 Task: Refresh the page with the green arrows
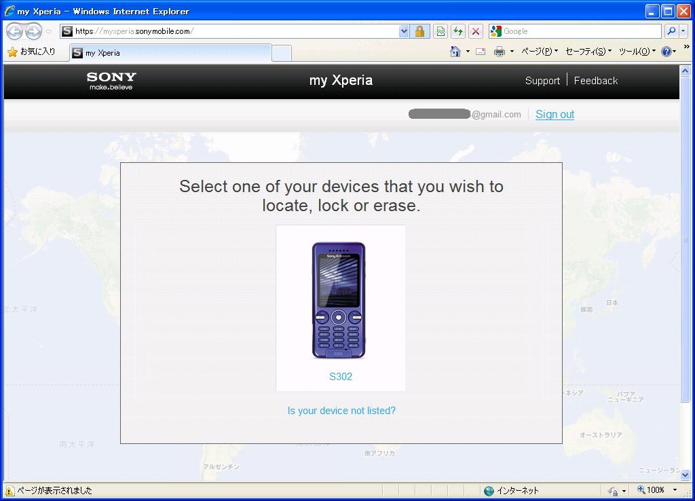pos(458,31)
